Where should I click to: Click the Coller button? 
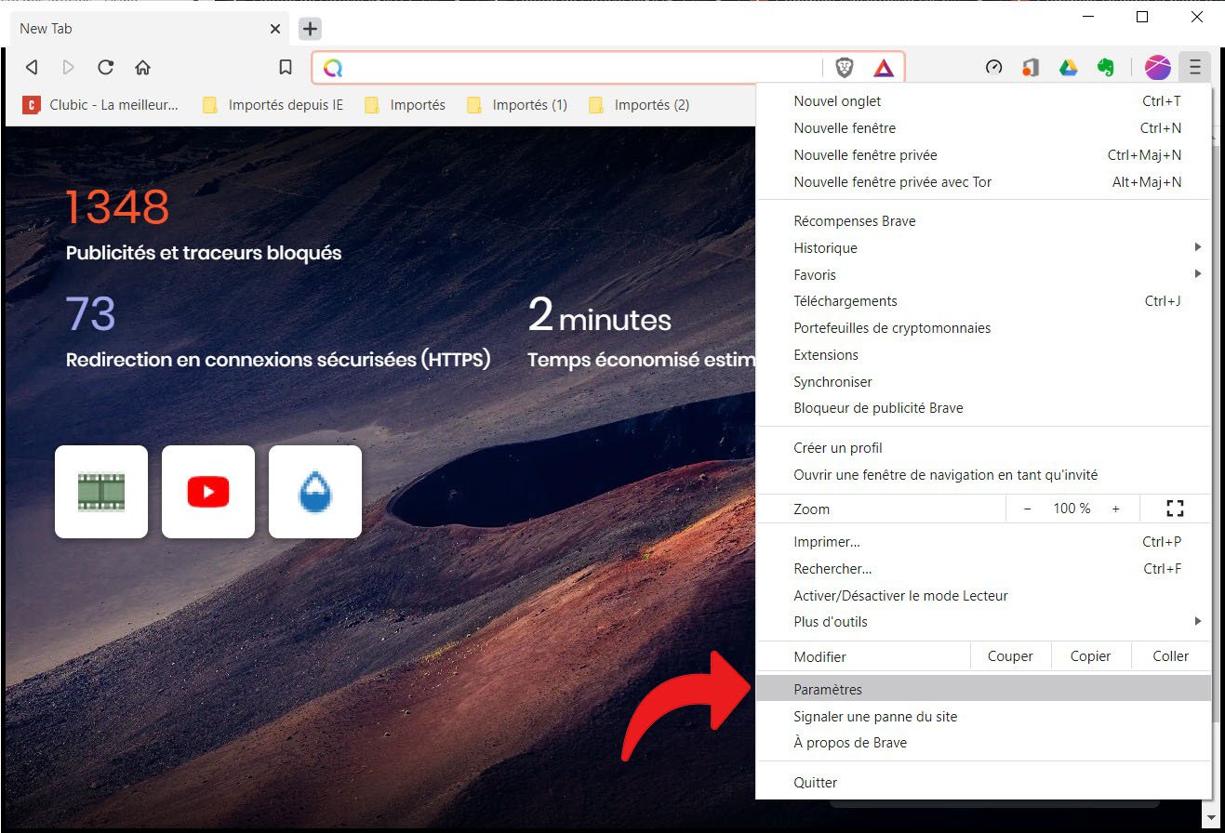pos(1171,656)
